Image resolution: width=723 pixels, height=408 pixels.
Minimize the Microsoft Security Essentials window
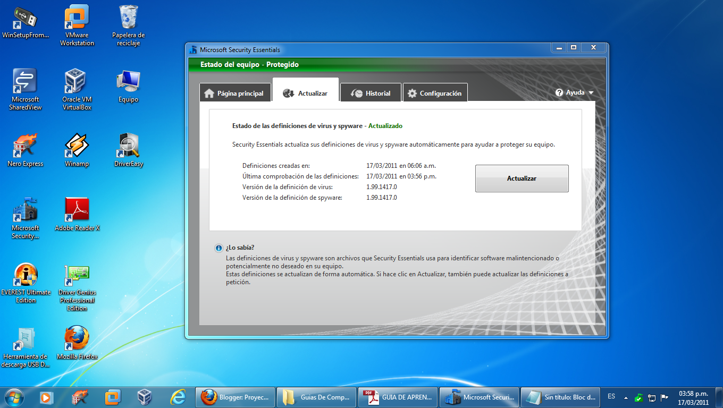[x=558, y=48]
